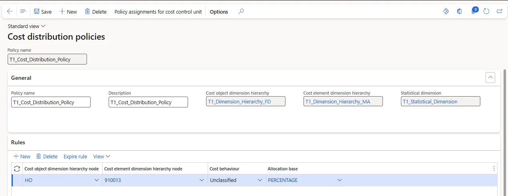Open form in new window icon
508x196 pixels.
(500, 11)
